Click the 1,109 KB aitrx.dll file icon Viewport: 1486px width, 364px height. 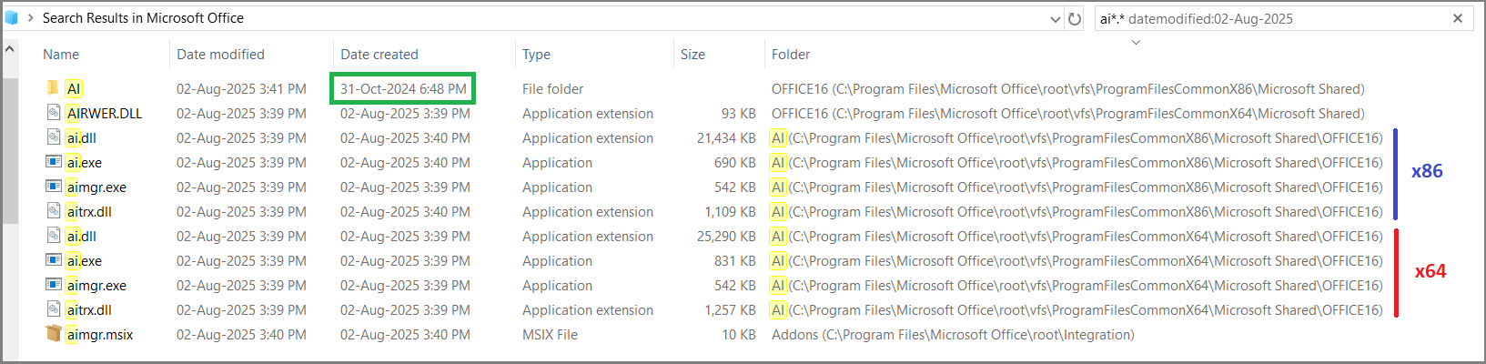[x=54, y=211]
